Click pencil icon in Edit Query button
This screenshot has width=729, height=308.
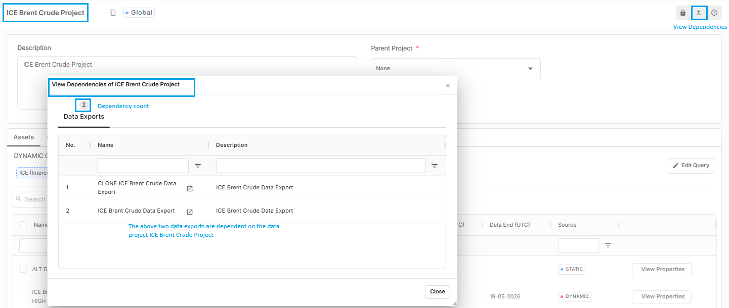[675, 166]
